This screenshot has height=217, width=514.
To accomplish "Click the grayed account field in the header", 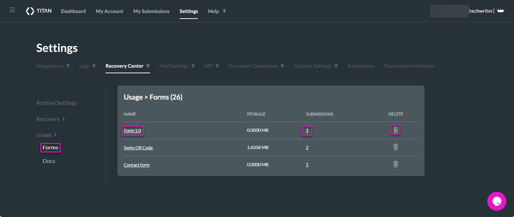I will (449, 11).
